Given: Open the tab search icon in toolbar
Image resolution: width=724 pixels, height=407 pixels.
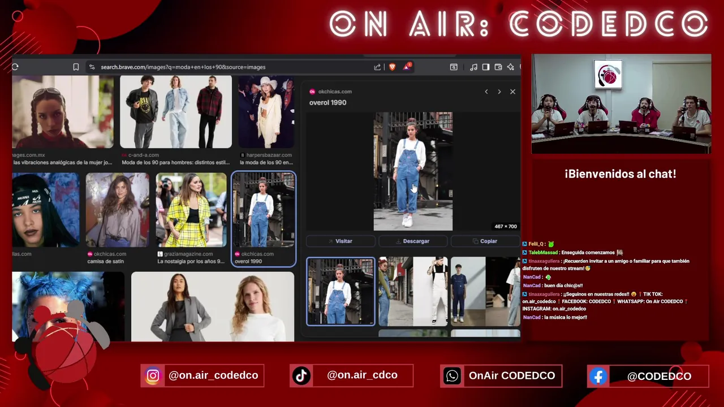Looking at the screenshot, I should [454, 67].
